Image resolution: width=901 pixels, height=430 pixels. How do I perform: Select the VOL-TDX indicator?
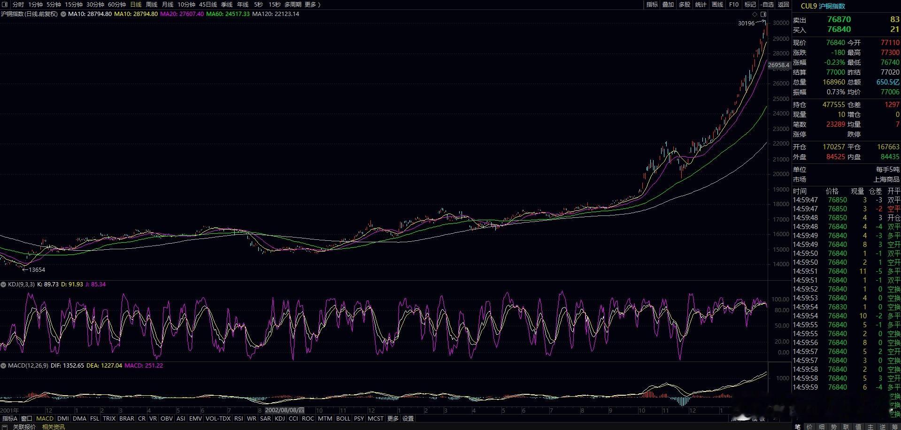(x=218, y=418)
